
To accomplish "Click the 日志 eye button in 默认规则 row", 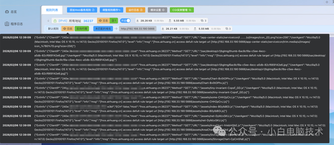I will pos(67,28).
